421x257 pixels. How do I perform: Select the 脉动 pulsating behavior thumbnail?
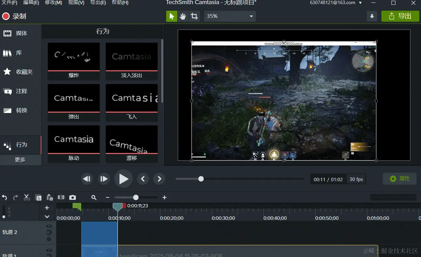[x=74, y=144]
